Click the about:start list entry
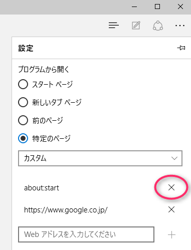This screenshot has height=250, width=191. pyautogui.click(x=42, y=188)
